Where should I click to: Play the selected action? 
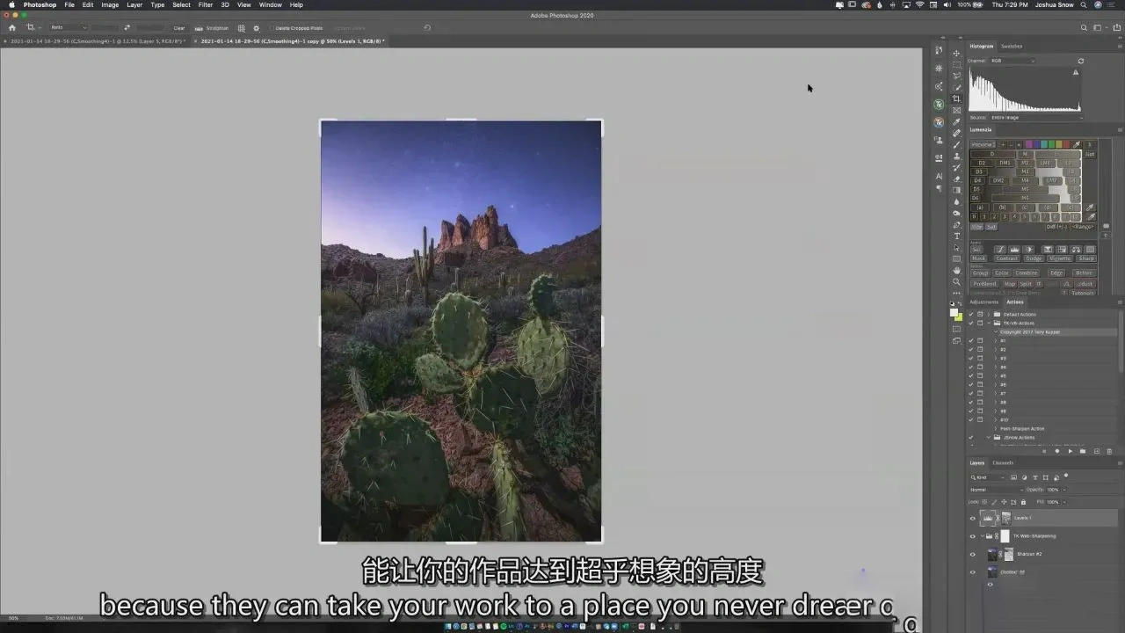pyautogui.click(x=1070, y=451)
